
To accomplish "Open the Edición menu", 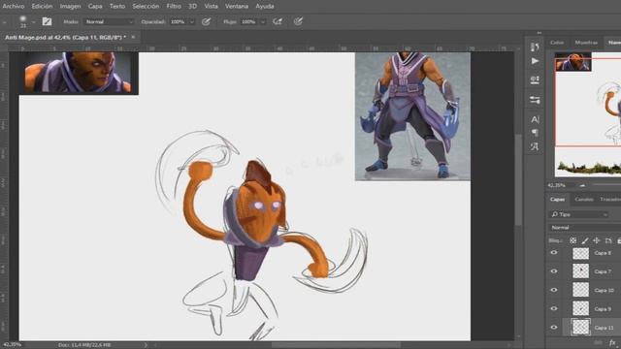I will click(42, 6).
